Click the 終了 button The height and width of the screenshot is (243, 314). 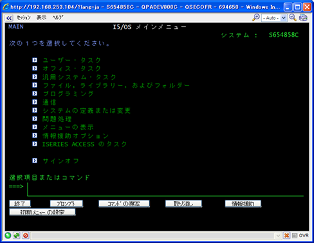pos(20,204)
